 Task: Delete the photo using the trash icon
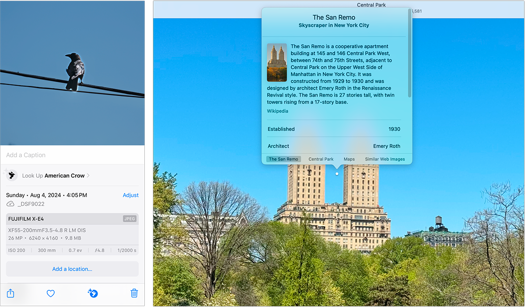pos(134,293)
